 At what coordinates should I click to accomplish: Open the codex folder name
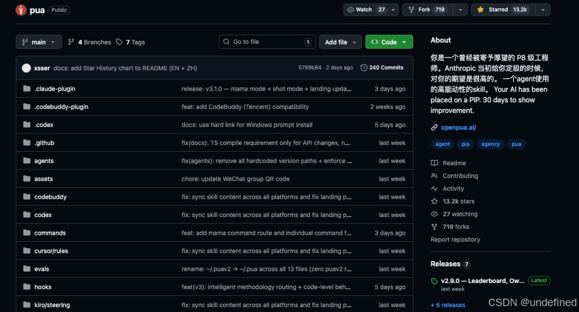pyautogui.click(x=43, y=215)
